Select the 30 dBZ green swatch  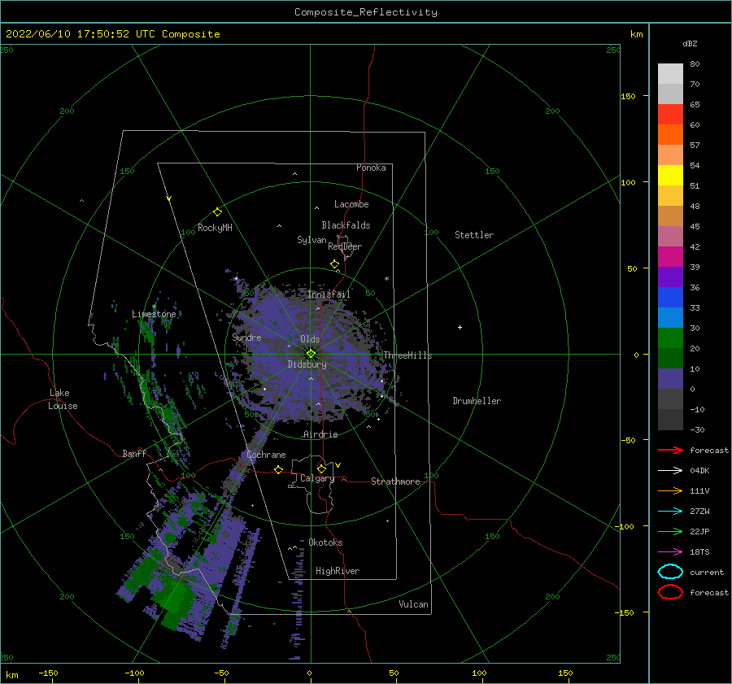670,338
